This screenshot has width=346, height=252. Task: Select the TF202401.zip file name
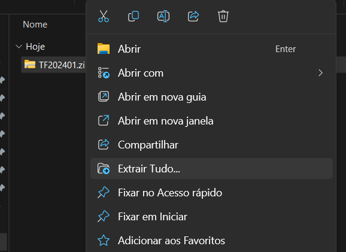pyautogui.click(x=62, y=65)
